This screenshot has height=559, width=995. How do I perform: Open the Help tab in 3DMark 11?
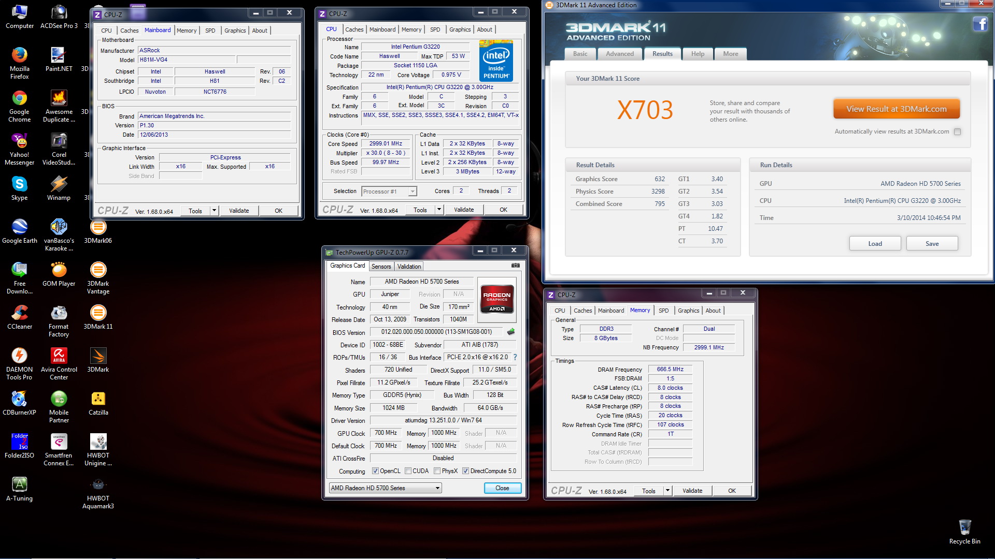[698, 54]
